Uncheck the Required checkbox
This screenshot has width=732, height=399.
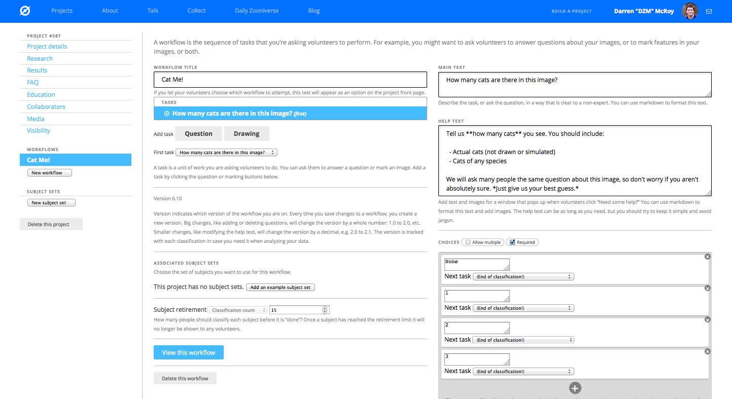pos(512,242)
